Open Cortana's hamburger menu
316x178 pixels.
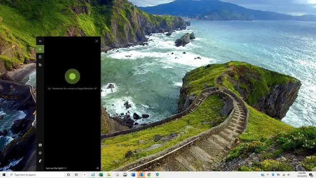point(40,41)
